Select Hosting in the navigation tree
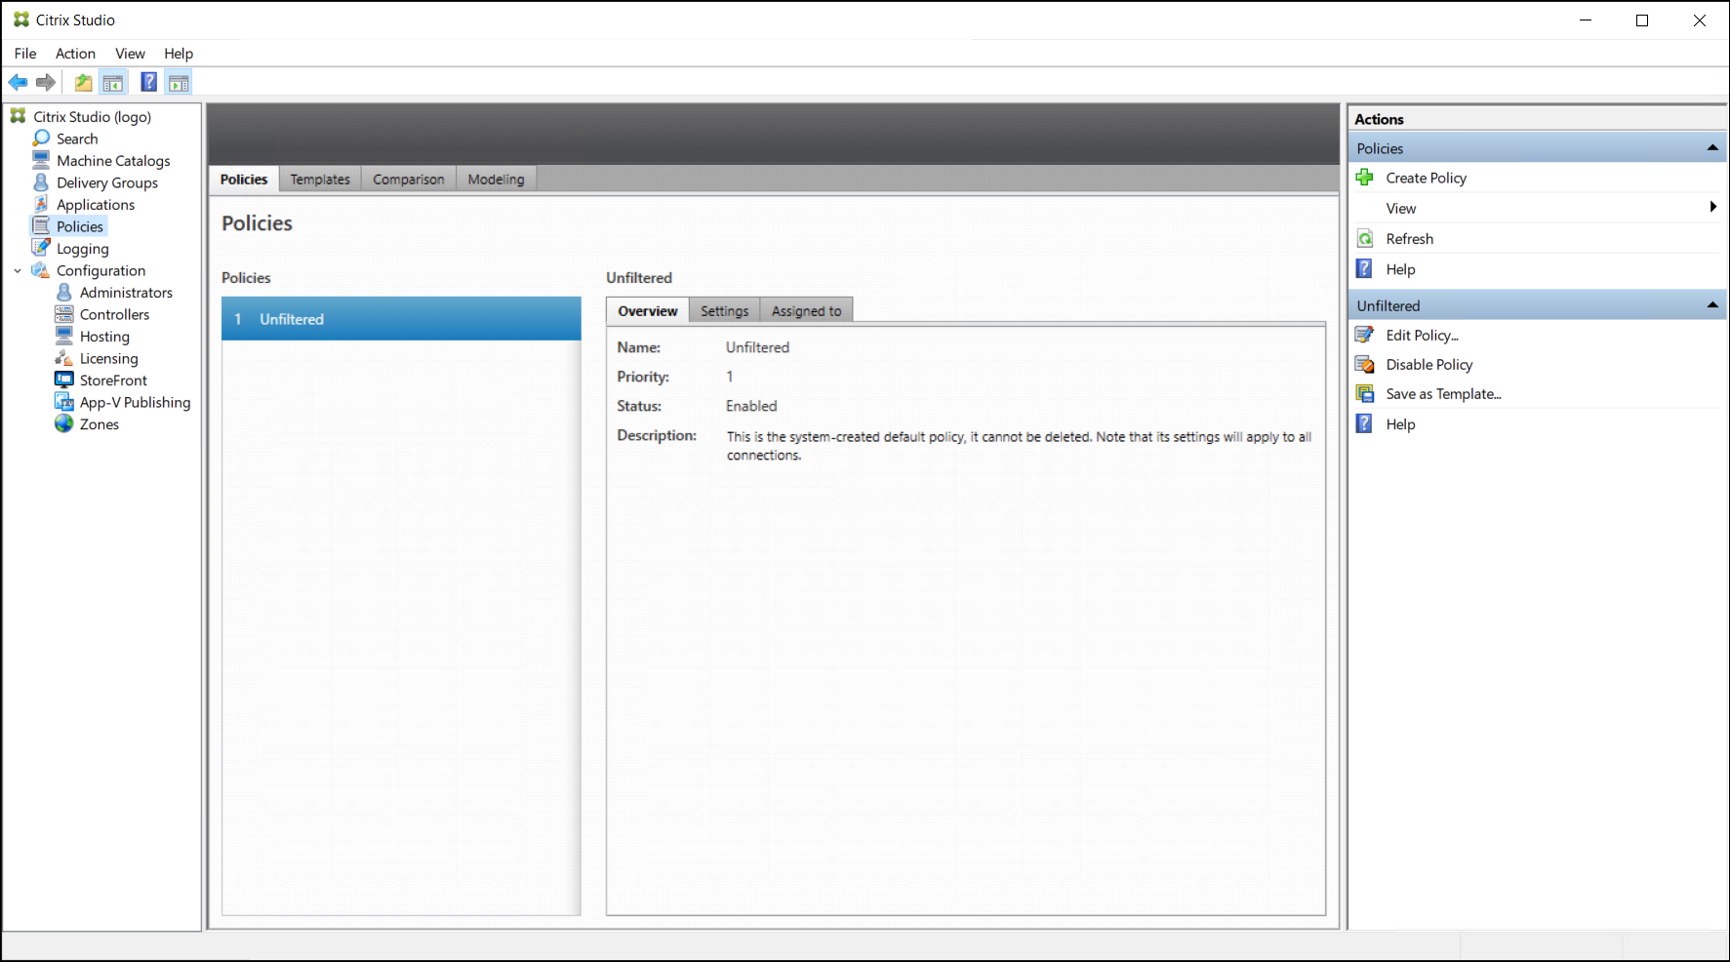This screenshot has width=1730, height=962. click(x=104, y=337)
